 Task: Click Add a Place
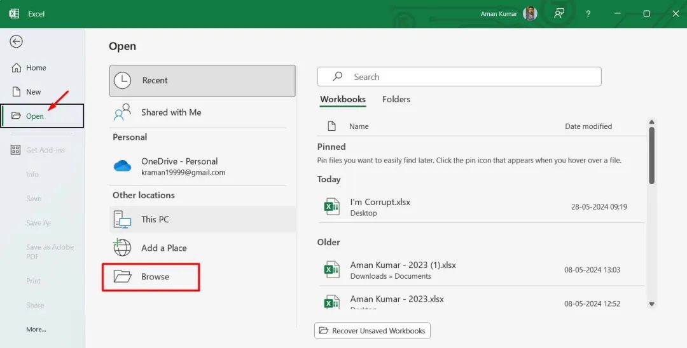[x=202, y=248]
